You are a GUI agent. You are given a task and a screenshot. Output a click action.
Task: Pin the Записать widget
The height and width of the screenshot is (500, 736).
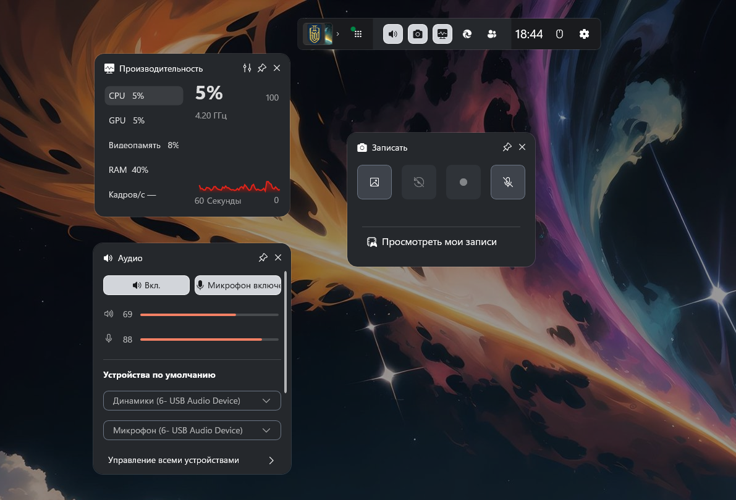(x=507, y=148)
